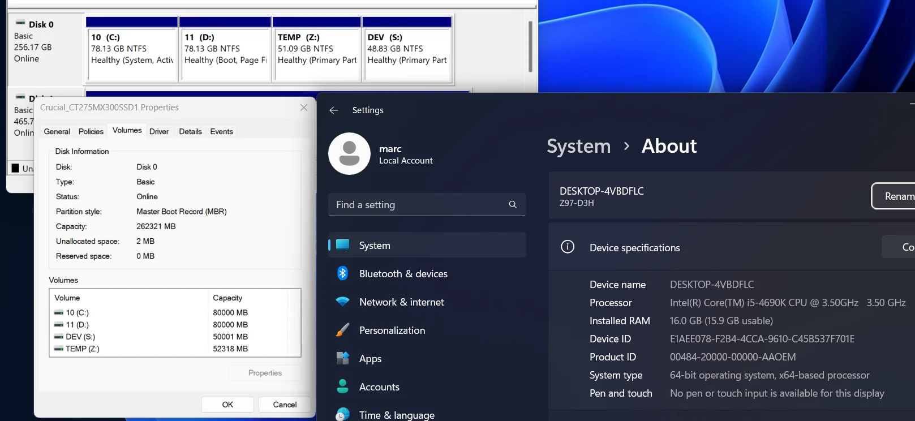This screenshot has width=915, height=421.
Task: Click the DEV (S:) volume drive icon
Action: pos(58,337)
